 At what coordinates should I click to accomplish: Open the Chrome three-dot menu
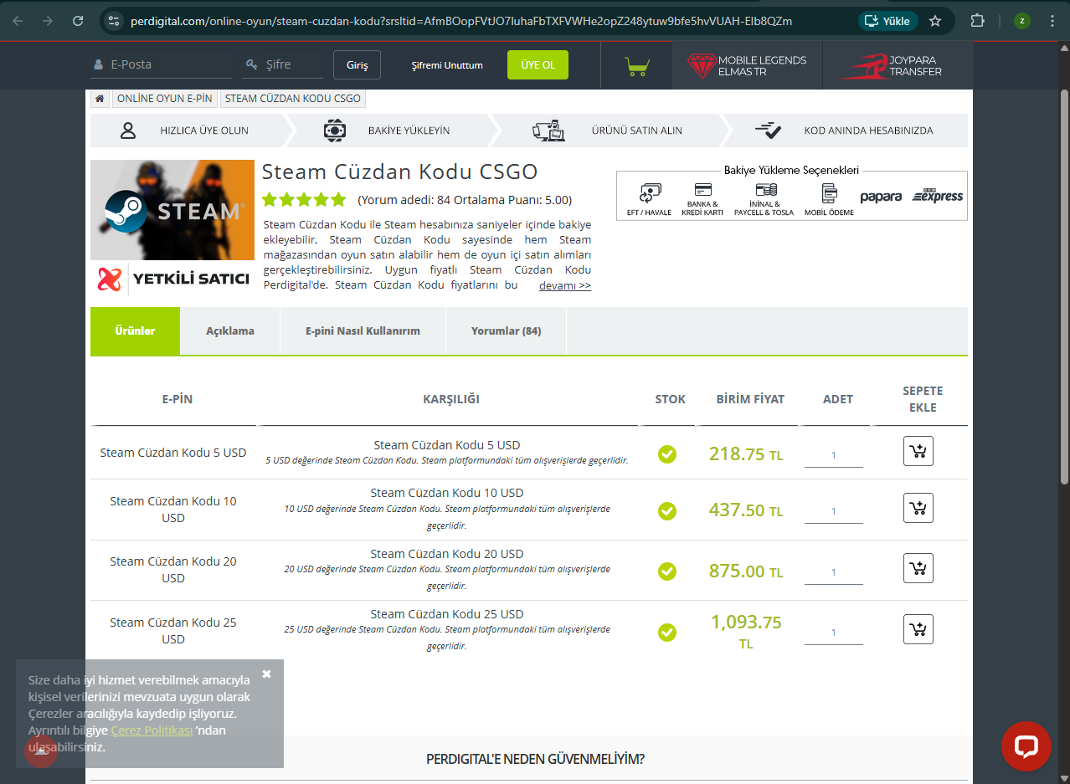pos(1052,21)
